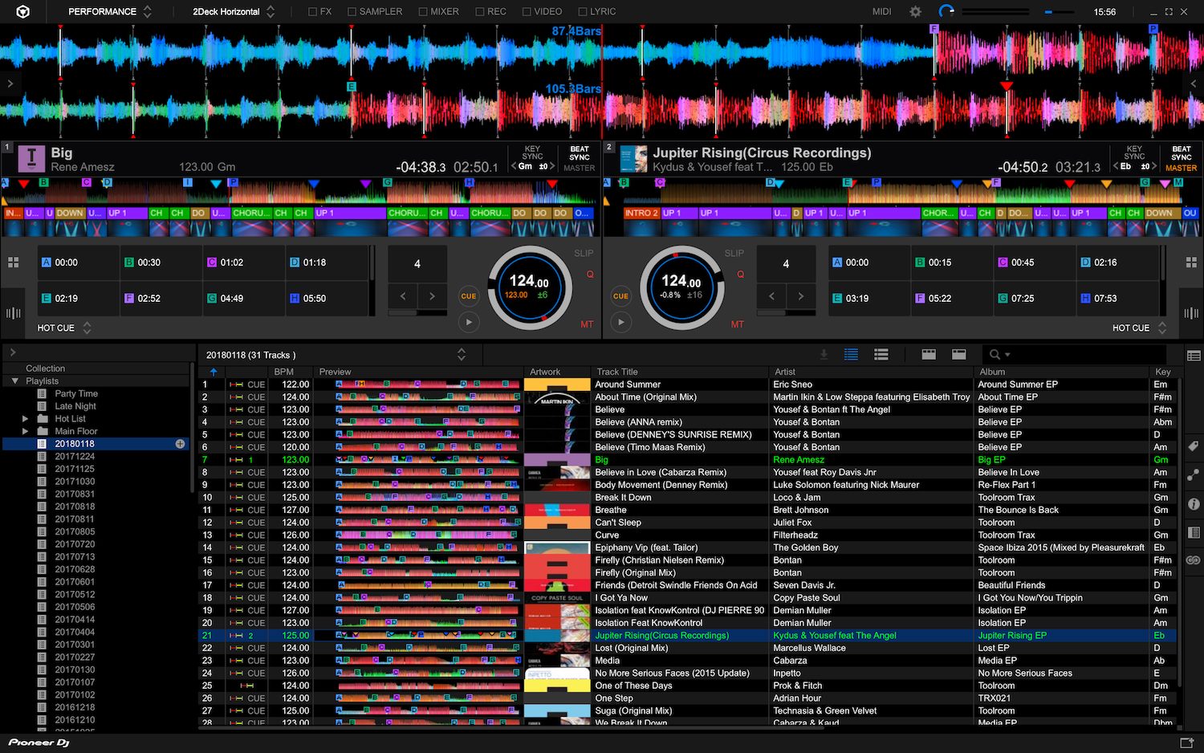Hit the CUE button on deck 1
Viewport: 1204px width, 753px height.
tap(469, 296)
